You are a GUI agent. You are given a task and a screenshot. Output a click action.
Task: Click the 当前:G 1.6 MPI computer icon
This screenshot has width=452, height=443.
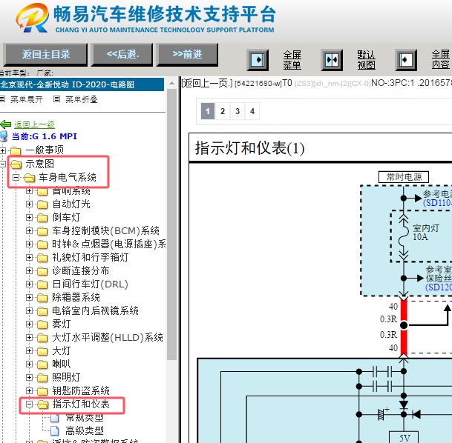4,136
